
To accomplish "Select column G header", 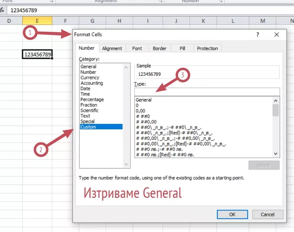I will pyautogui.click(x=92, y=21).
